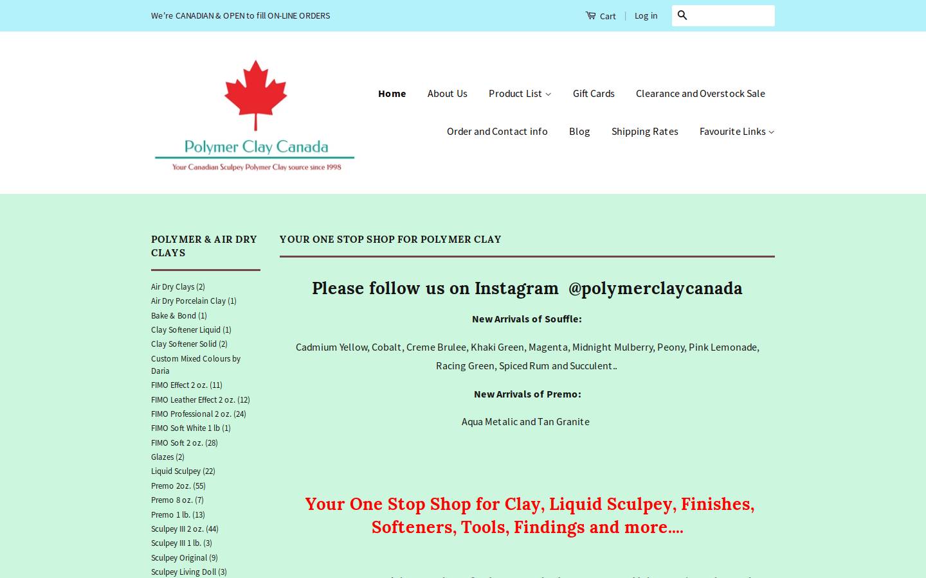The width and height of the screenshot is (926, 578).
Task: Select Bake & Bond (1) category
Action: coord(179,315)
